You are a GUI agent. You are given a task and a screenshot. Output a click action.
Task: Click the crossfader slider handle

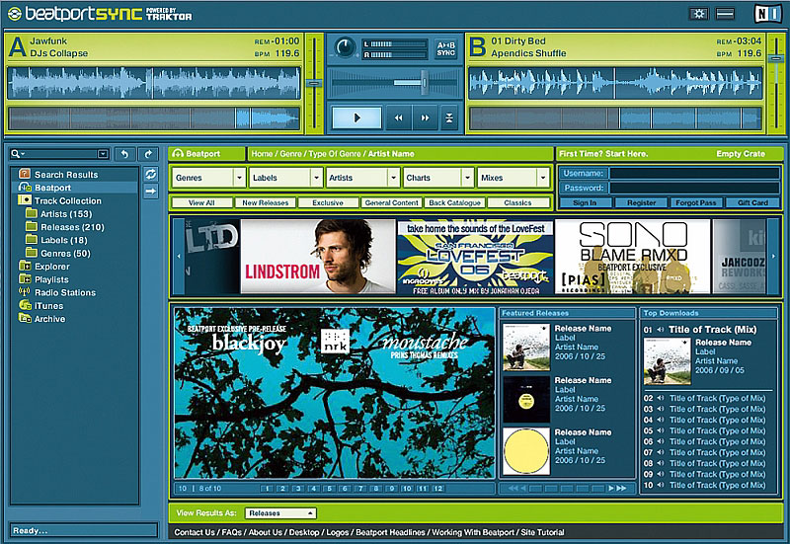425,81
